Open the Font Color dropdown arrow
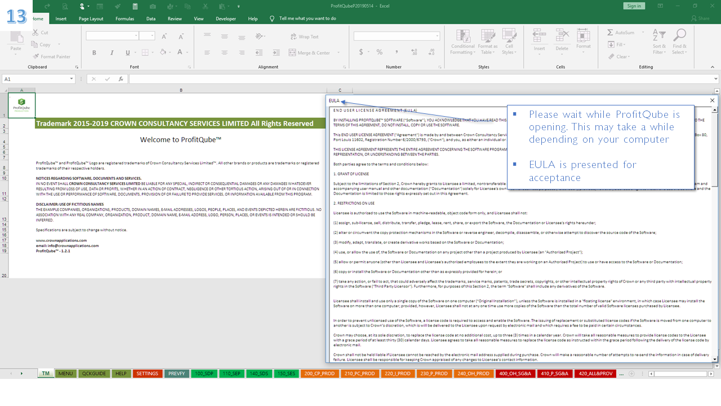The width and height of the screenshot is (721, 406). 187,52
